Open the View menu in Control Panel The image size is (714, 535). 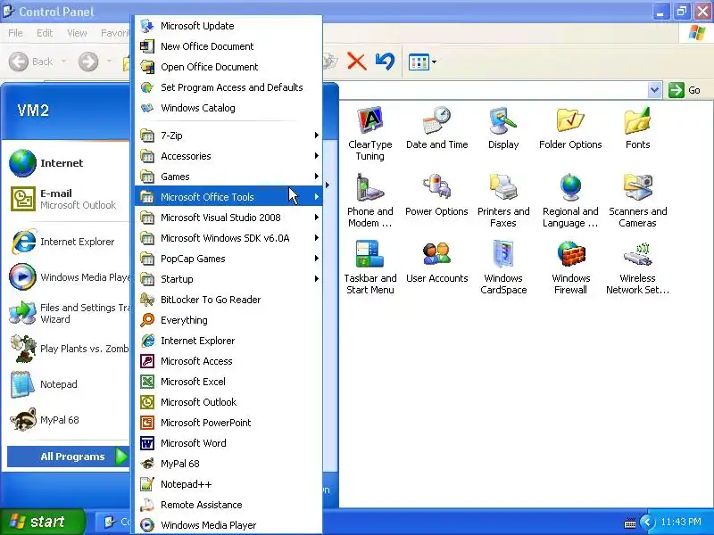tap(77, 33)
